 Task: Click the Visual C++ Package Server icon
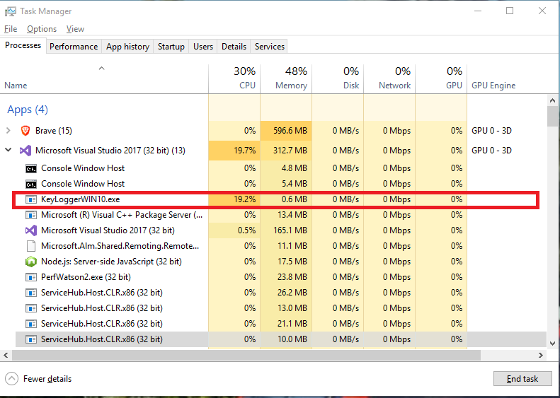(x=31, y=215)
